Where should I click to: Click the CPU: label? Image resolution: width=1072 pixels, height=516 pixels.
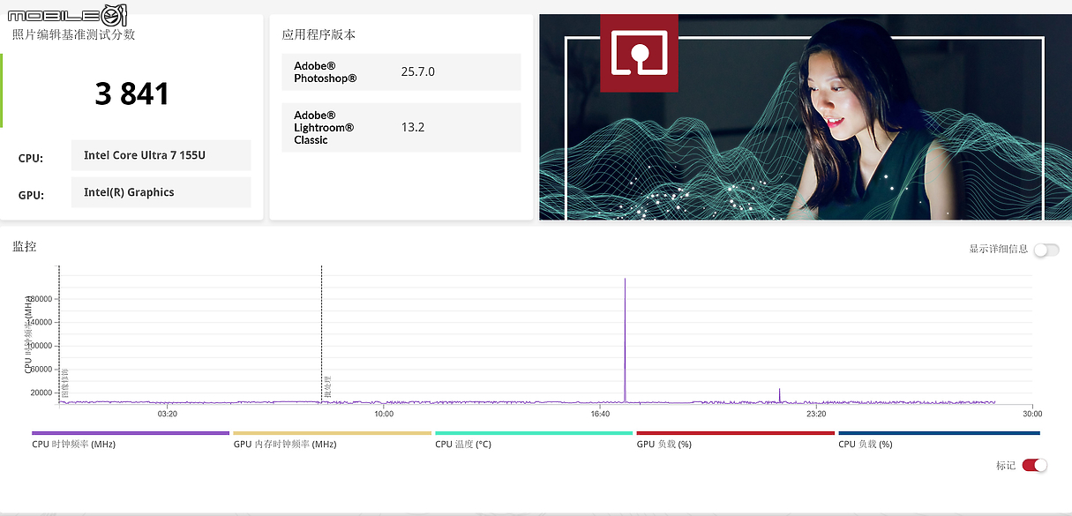pyautogui.click(x=31, y=159)
